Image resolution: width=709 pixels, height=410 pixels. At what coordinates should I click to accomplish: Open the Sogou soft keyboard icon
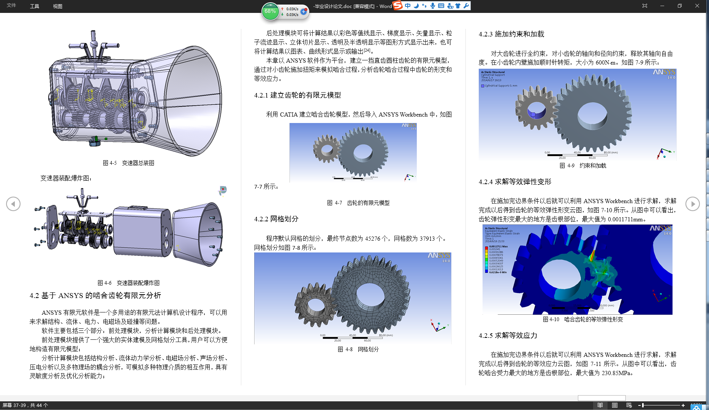(x=441, y=6)
